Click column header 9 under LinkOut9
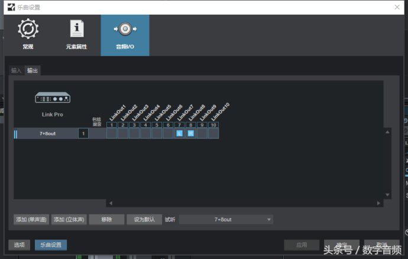Image resolution: width=408 pixels, height=259 pixels. [x=202, y=125]
